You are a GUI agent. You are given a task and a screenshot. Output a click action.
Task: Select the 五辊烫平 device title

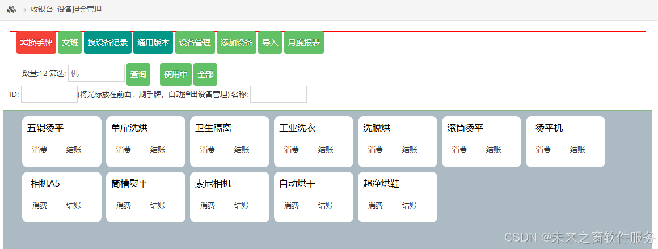point(45,128)
